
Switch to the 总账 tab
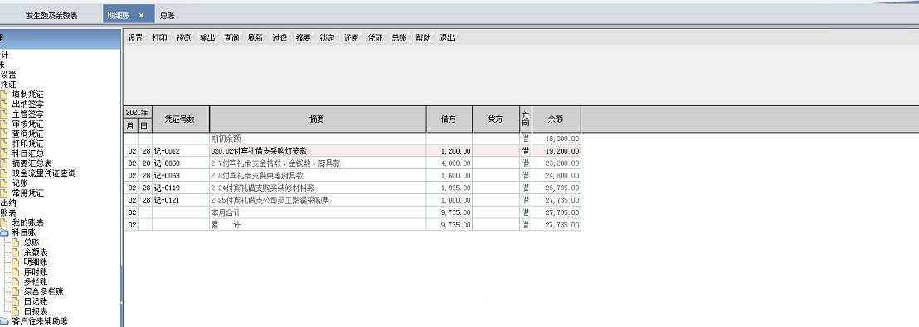pos(168,16)
